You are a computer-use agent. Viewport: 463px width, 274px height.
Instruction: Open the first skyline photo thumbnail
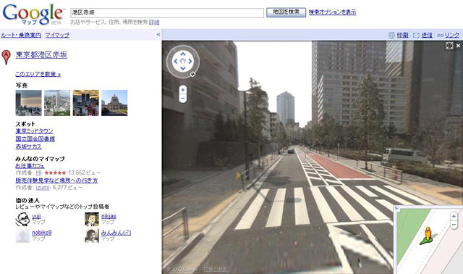tap(28, 103)
